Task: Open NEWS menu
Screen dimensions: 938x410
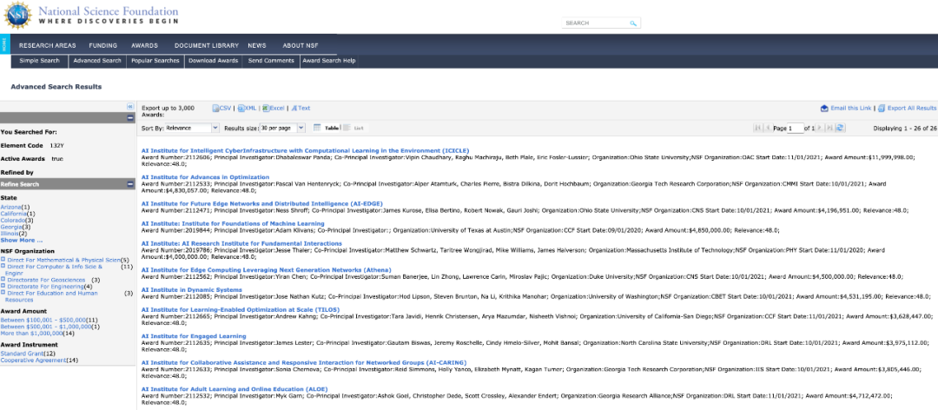Action: [256, 45]
